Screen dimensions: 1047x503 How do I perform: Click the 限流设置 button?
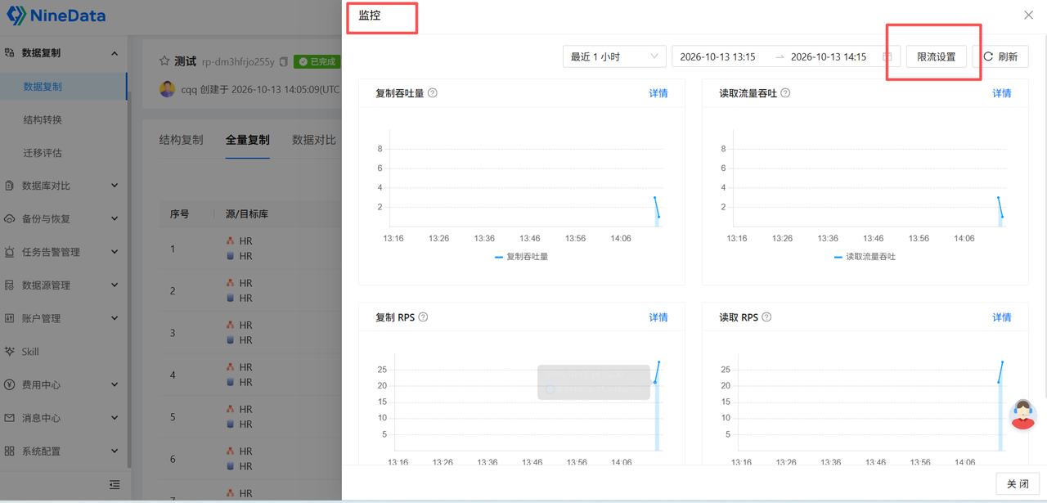936,56
